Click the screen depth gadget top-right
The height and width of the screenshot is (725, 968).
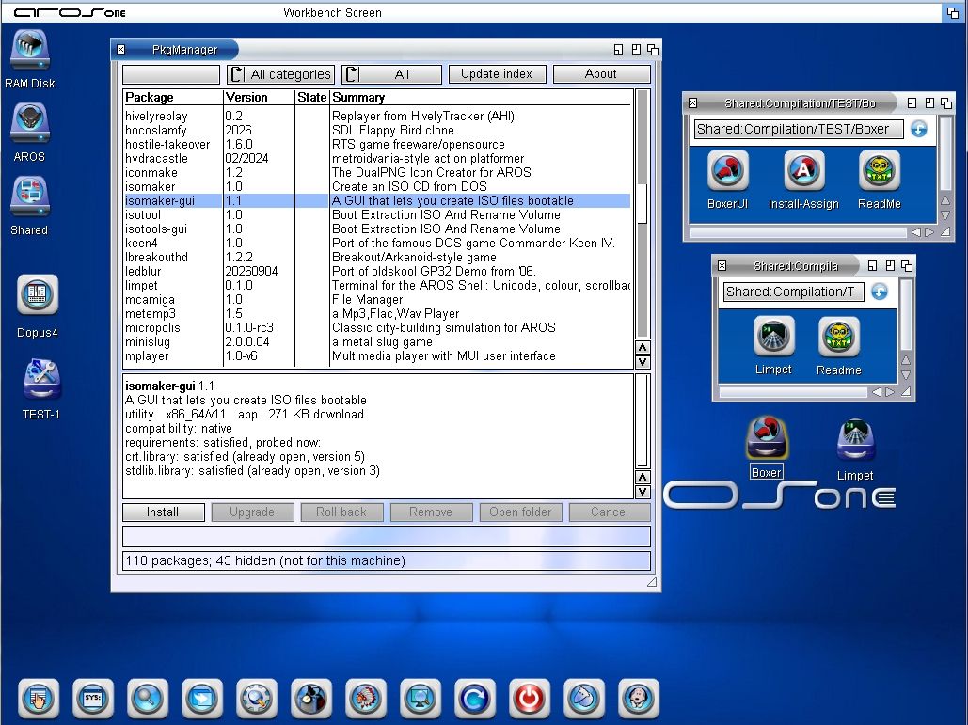(x=953, y=12)
